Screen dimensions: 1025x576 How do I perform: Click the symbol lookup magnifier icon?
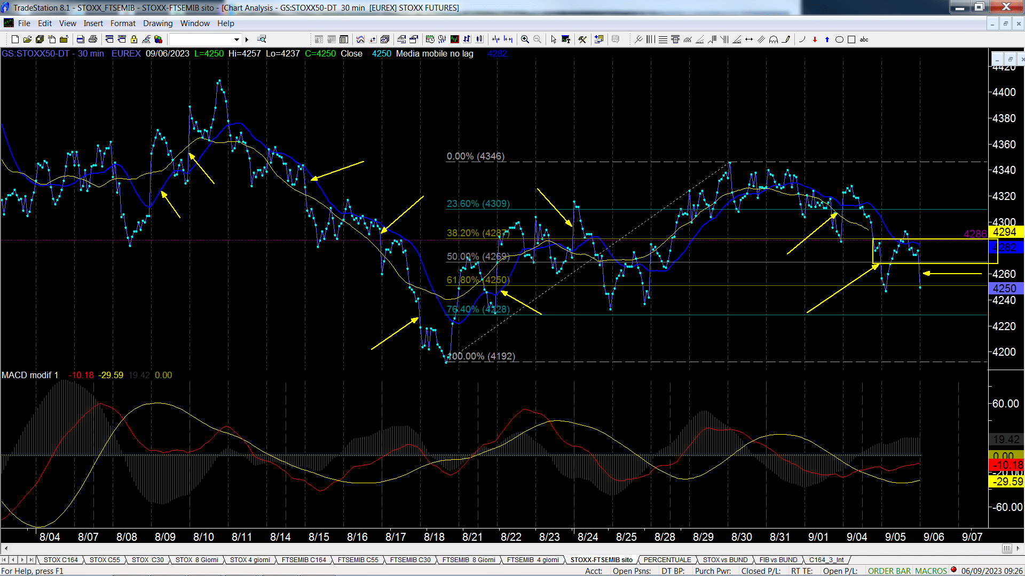pos(262,39)
